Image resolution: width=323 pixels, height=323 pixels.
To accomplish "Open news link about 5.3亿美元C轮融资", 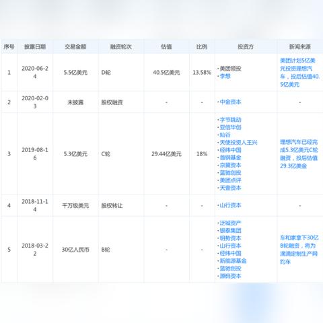I will click(299, 154).
